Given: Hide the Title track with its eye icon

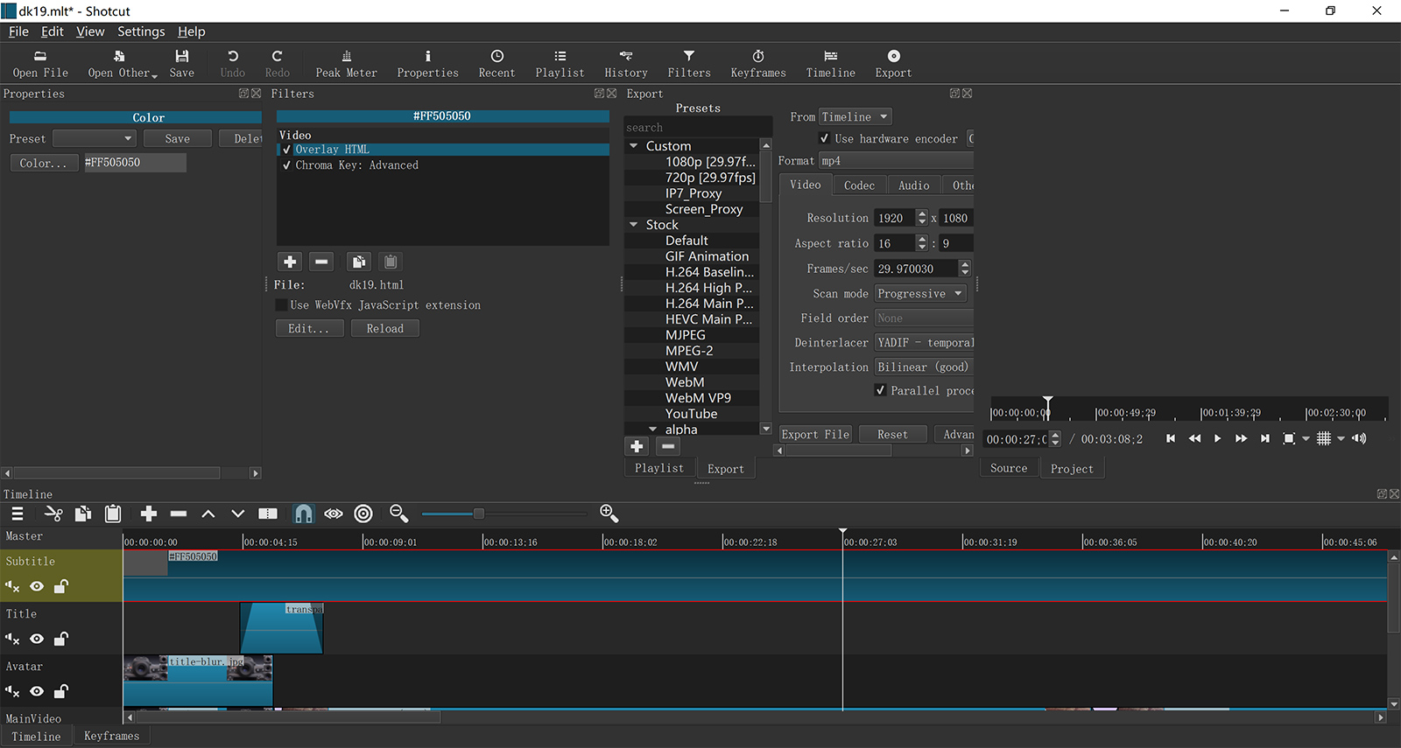Looking at the screenshot, I should point(37,640).
